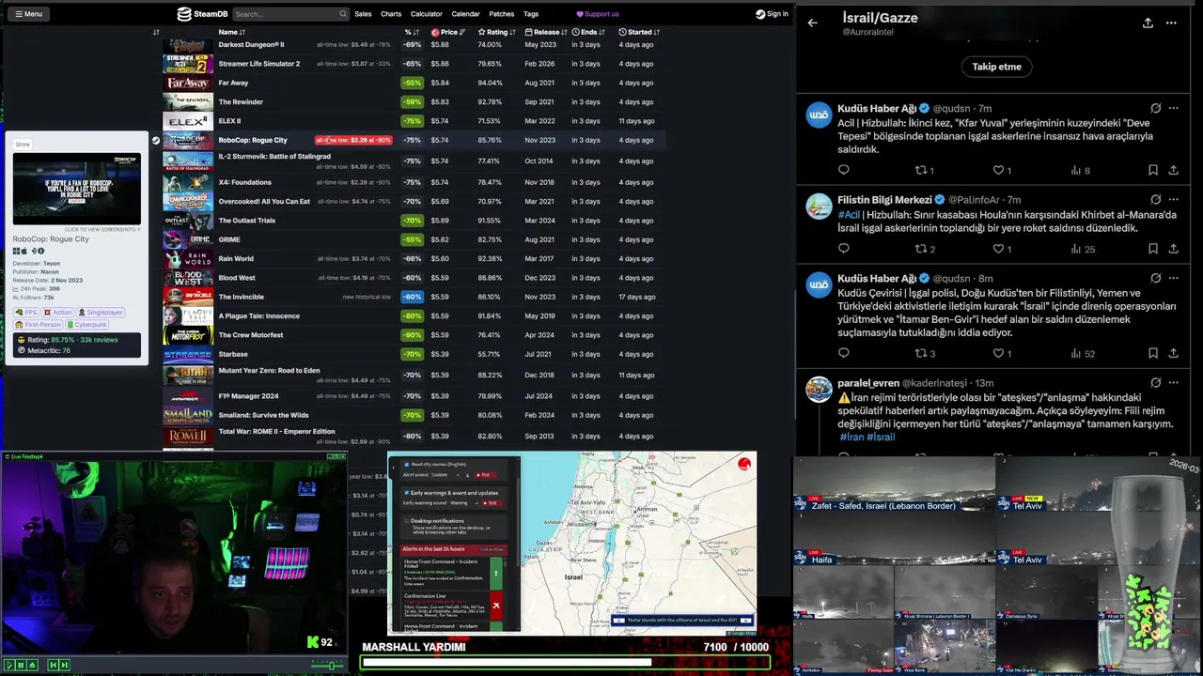The image size is (1203, 676).
Task: Click Filistin Bilgi Merkezi profile avatar
Action: coord(820,206)
